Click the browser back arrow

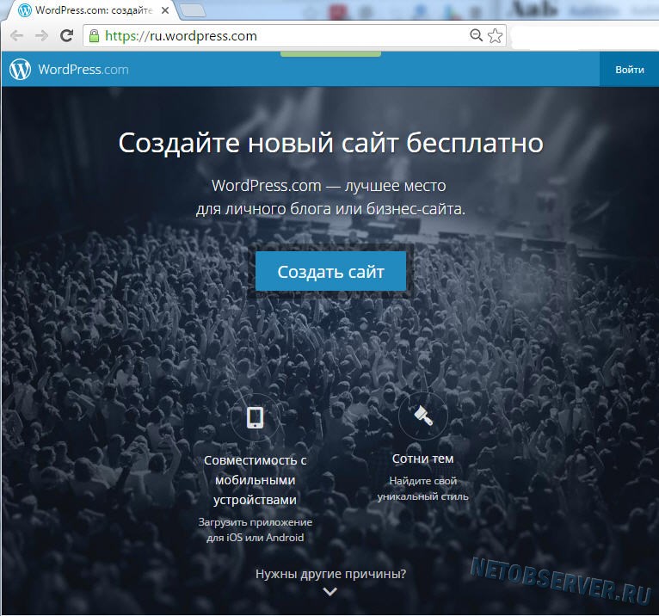pos(16,36)
